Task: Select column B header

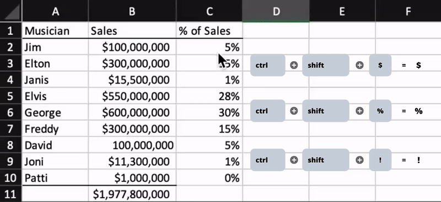Action: pos(132,10)
